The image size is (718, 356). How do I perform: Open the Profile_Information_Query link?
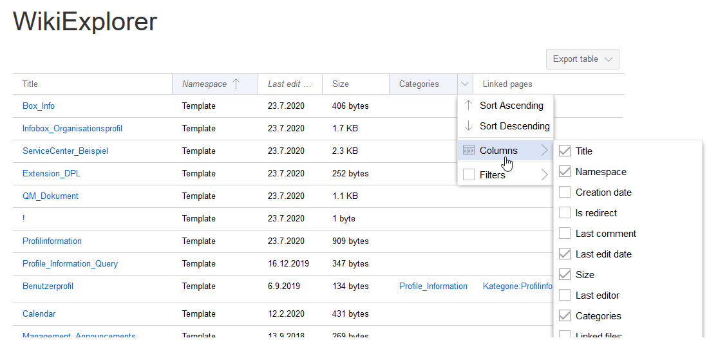point(70,263)
